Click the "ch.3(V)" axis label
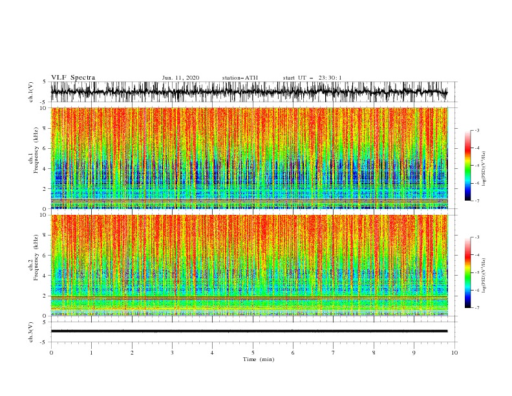This screenshot has height=396, width=512. [x=31, y=332]
